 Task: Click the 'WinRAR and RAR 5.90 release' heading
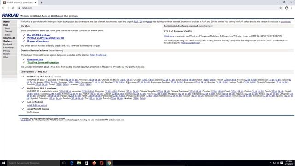pos(41,88)
